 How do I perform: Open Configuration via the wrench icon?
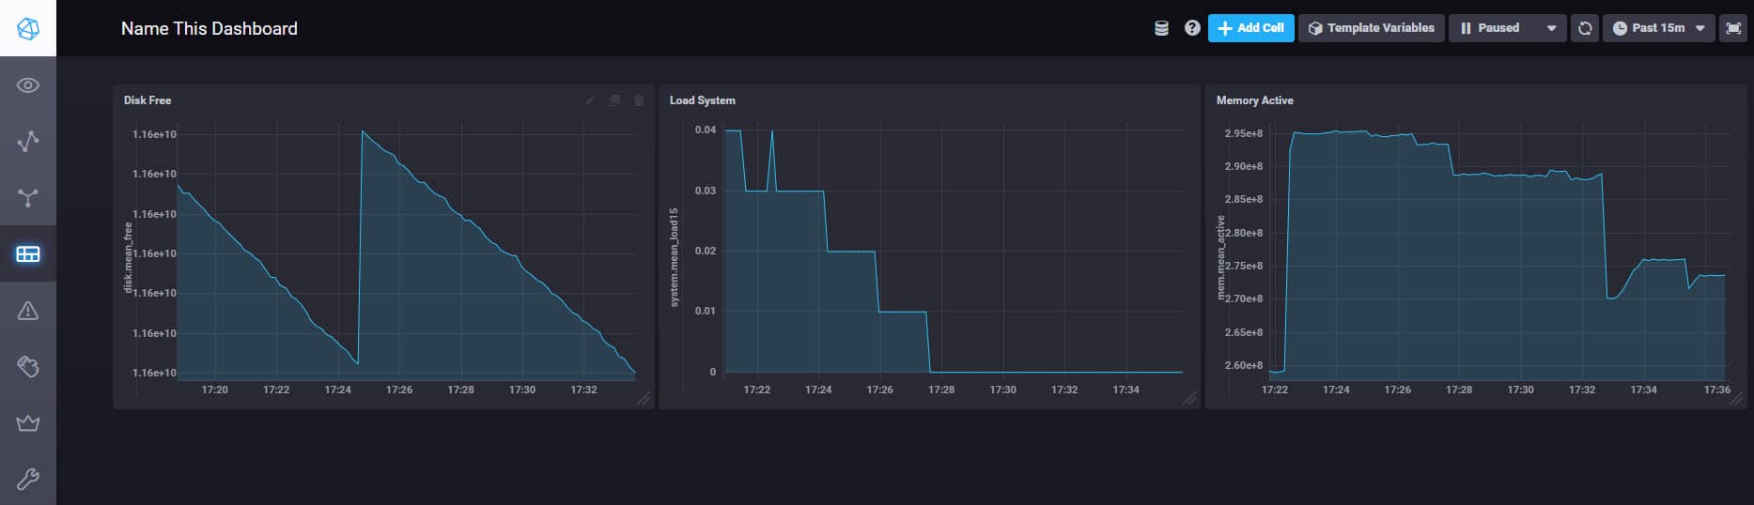[28, 480]
